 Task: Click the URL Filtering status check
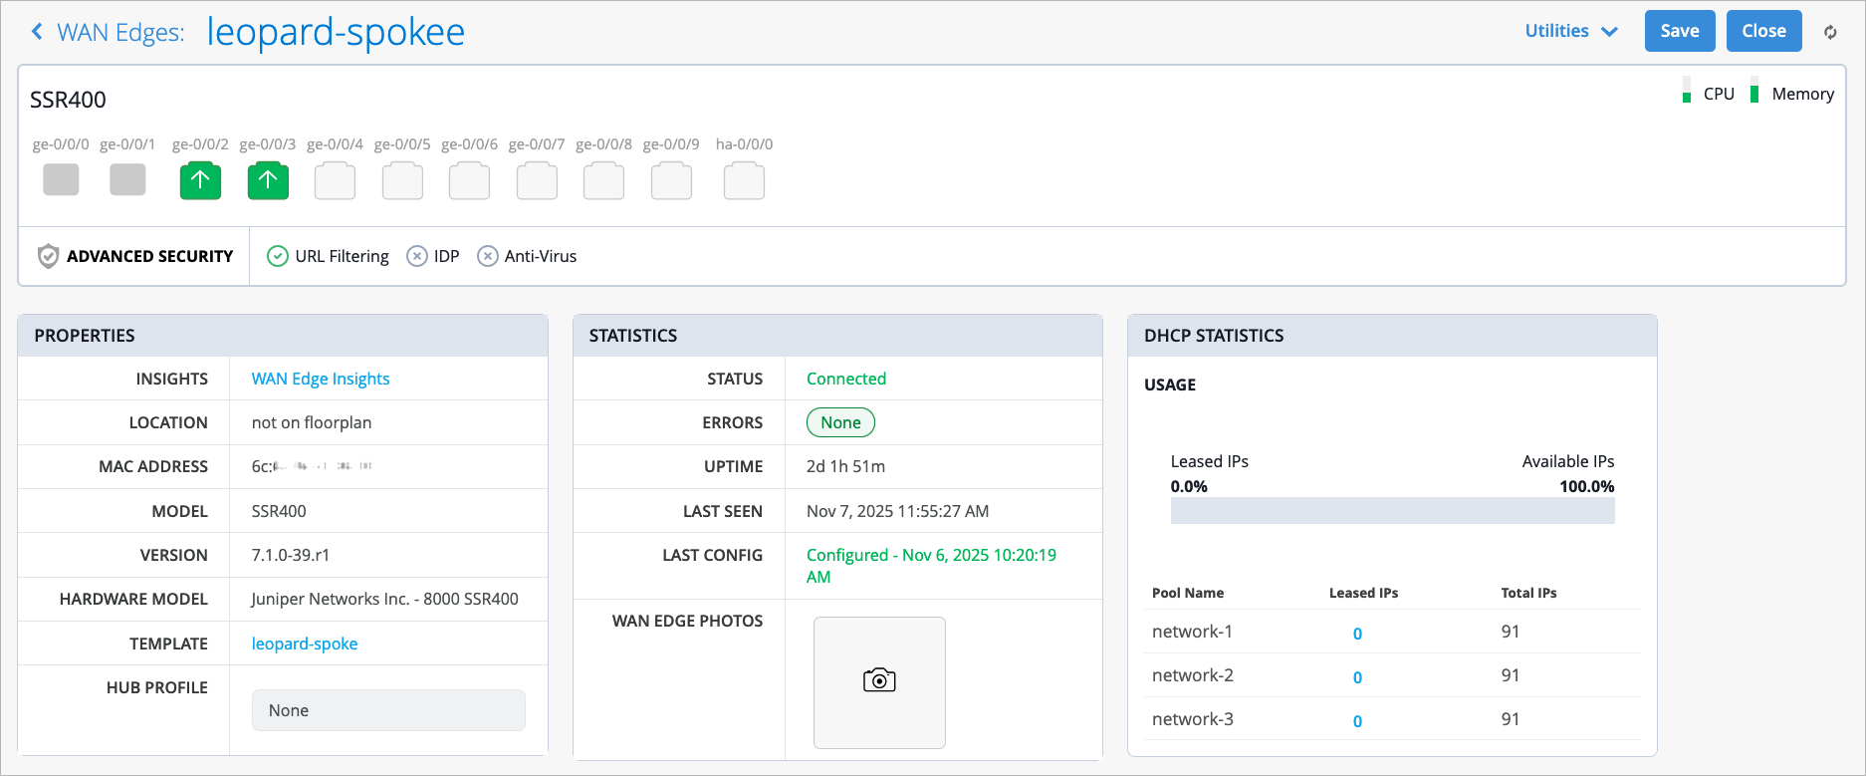[x=278, y=256]
